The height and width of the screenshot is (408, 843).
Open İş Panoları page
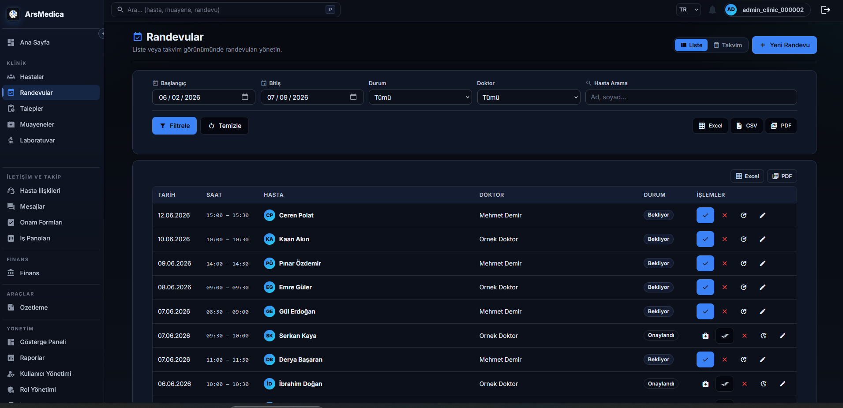(51, 238)
